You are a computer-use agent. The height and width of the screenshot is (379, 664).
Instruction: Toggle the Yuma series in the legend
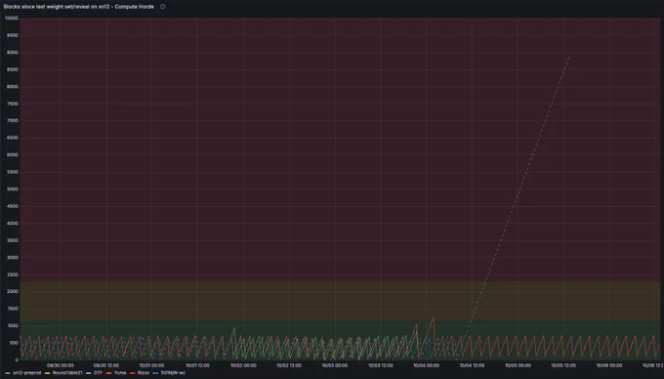tap(120, 373)
